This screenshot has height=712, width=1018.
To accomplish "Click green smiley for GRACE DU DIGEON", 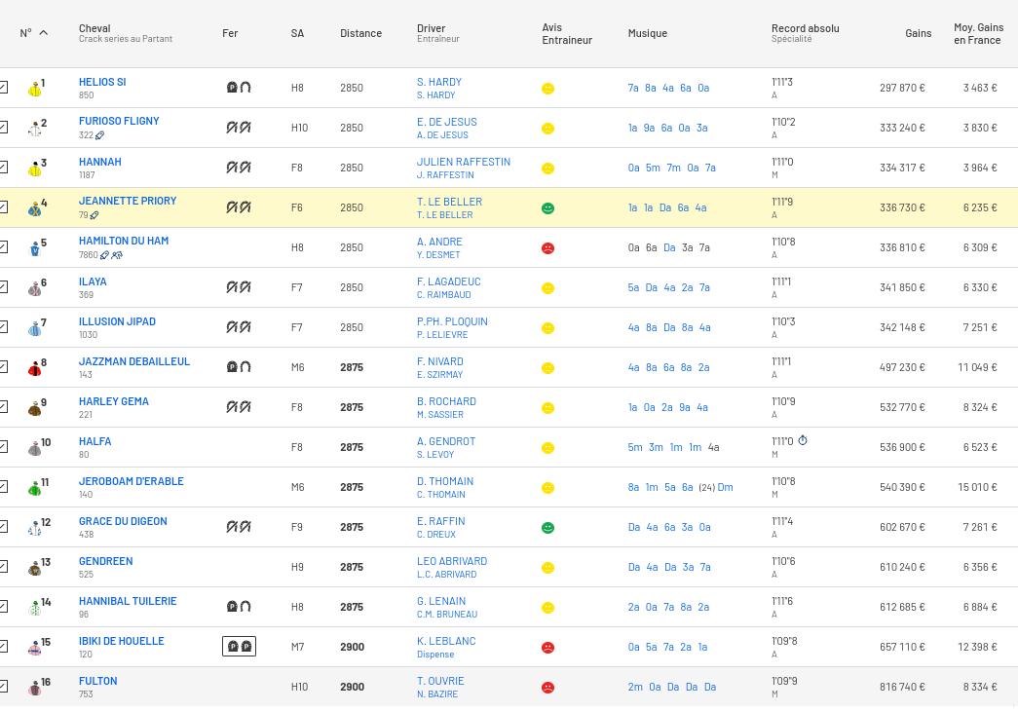I will [547, 528].
